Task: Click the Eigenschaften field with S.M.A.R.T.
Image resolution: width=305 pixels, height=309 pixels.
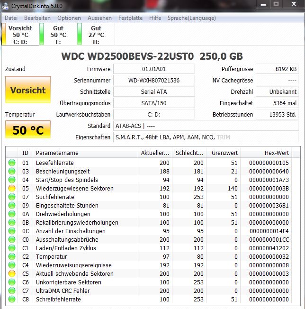Action: coord(206,137)
